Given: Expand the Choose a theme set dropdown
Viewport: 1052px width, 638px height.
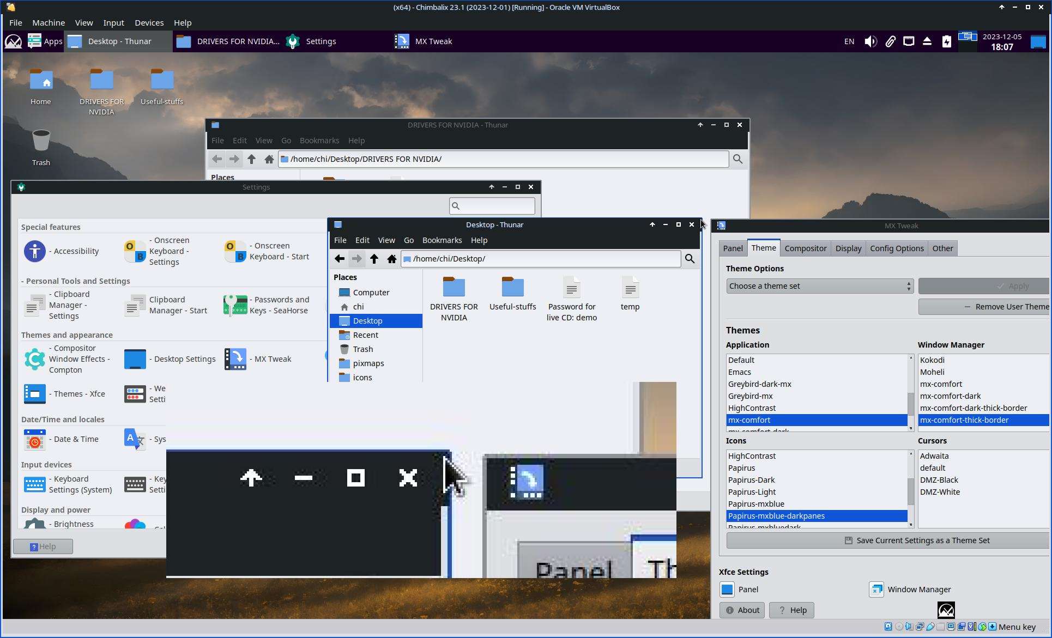Looking at the screenshot, I should pyautogui.click(x=819, y=286).
